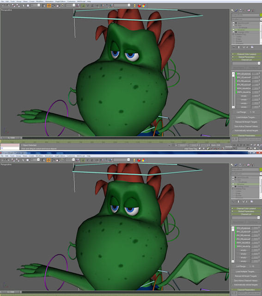Expand Global Parameters rollout in lower panel
Screen dimensions: 262x296
[246, 211]
